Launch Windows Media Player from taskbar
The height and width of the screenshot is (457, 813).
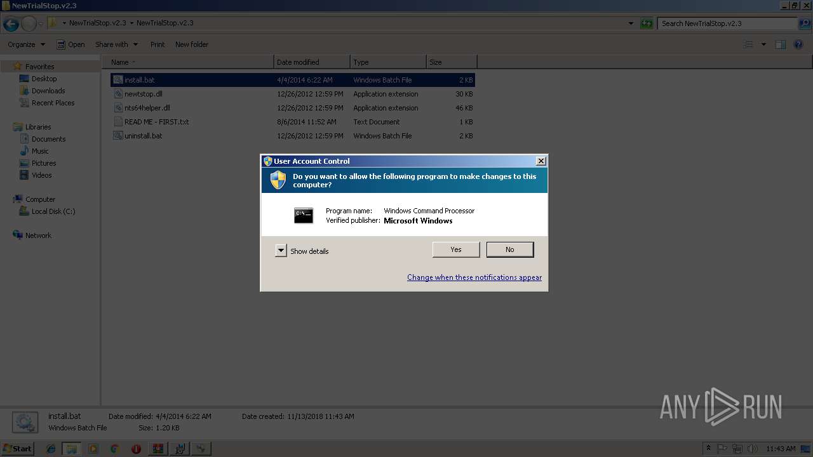pos(93,449)
